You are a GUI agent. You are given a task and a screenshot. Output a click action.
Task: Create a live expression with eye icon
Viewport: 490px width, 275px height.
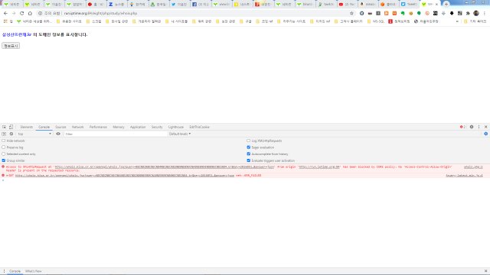(58, 134)
